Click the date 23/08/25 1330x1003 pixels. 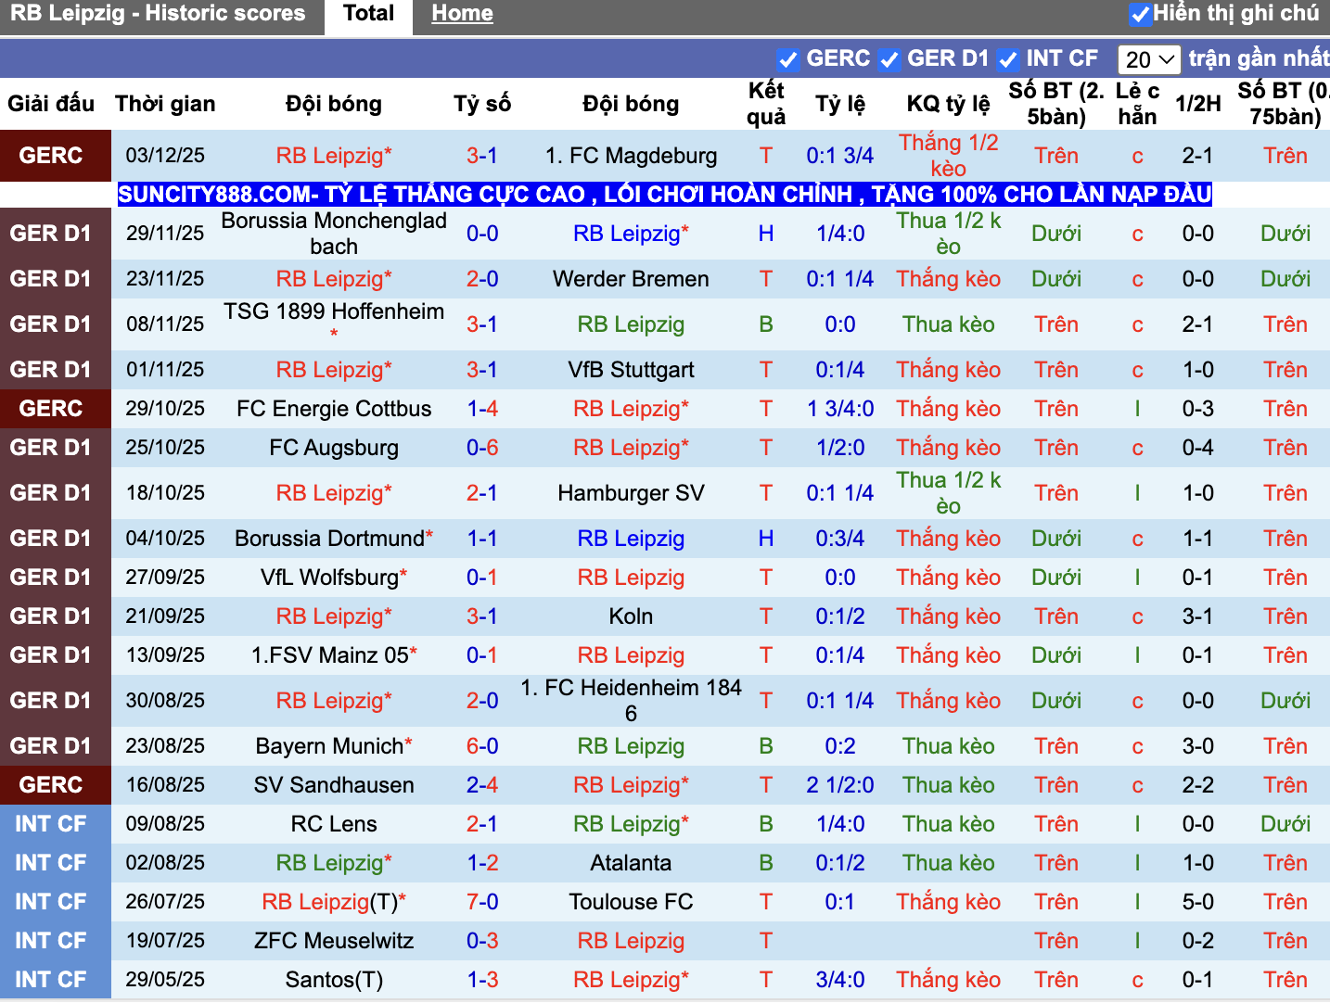pos(165,746)
